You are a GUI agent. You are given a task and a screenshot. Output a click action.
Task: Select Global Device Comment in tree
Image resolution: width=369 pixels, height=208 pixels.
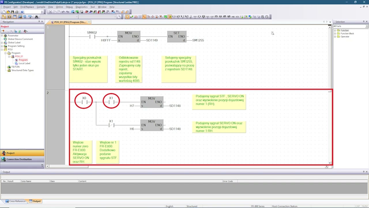(20, 39)
